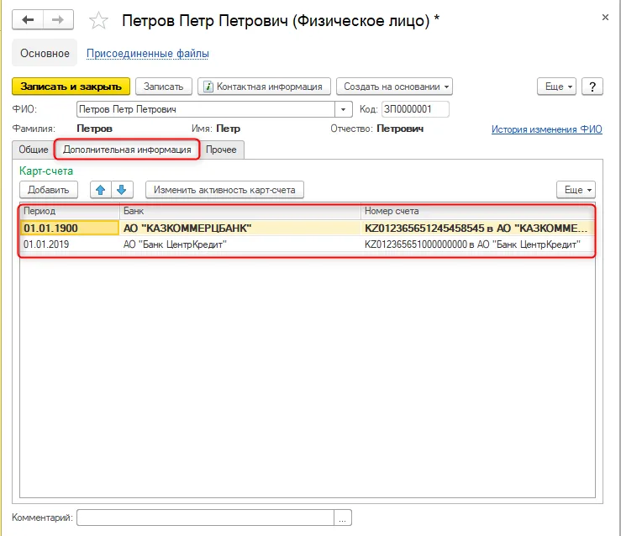The height and width of the screenshot is (536, 621).
Task: Add to favorites with the star icon
Action: (98, 21)
